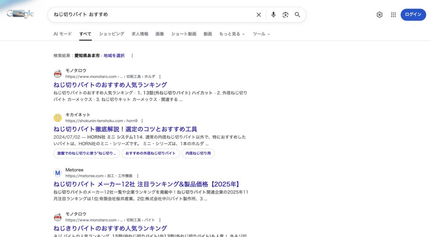This screenshot has height=237, width=431.
Task: Select the AI モード tab
Action: click(x=62, y=34)
